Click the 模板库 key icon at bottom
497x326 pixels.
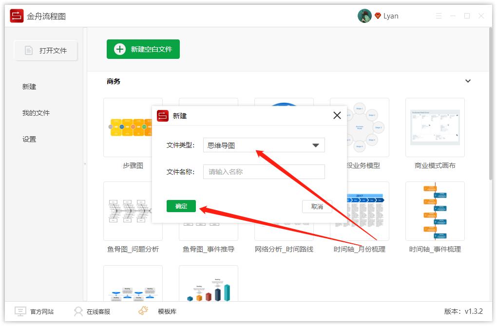144,310
